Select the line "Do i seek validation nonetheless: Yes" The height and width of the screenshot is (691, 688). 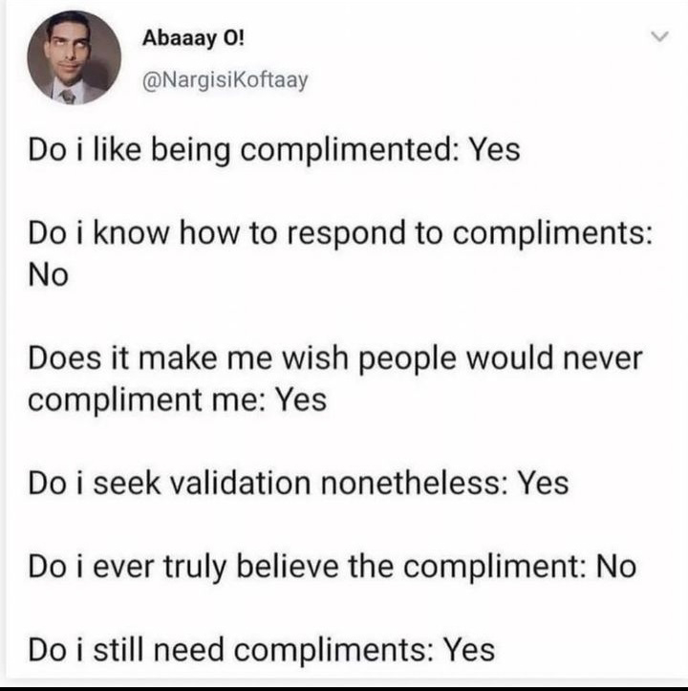(297, 483)
